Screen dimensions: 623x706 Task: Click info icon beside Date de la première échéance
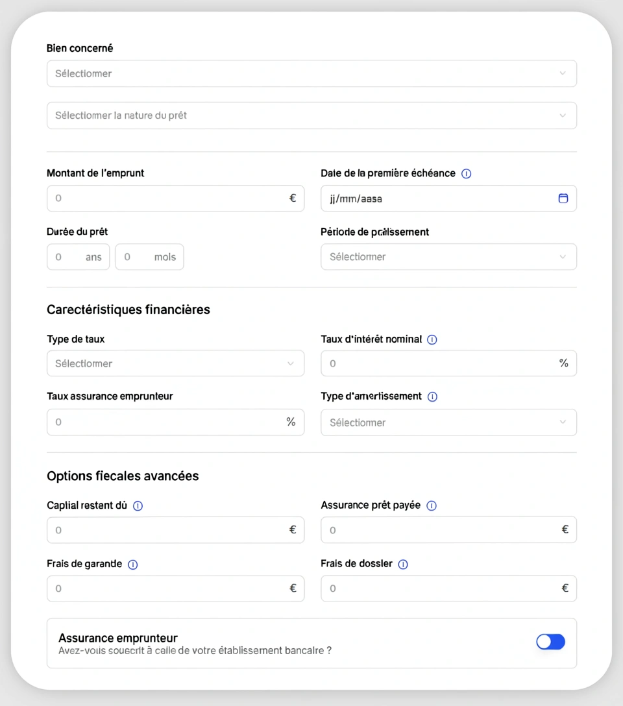[x=466, y=174]
